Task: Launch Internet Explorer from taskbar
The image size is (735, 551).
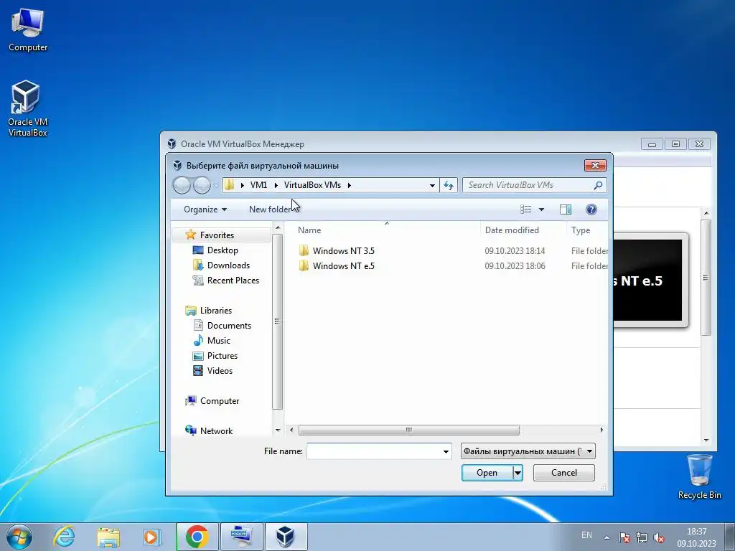Action: pyautogui.click(x=64, y=537)
